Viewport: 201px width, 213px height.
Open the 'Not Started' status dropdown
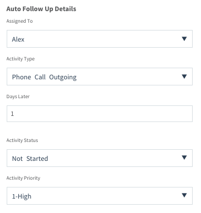click(100, 158)
